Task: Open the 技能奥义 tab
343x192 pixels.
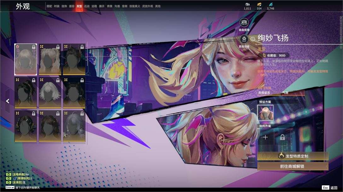Action: (x=135, y=6)
